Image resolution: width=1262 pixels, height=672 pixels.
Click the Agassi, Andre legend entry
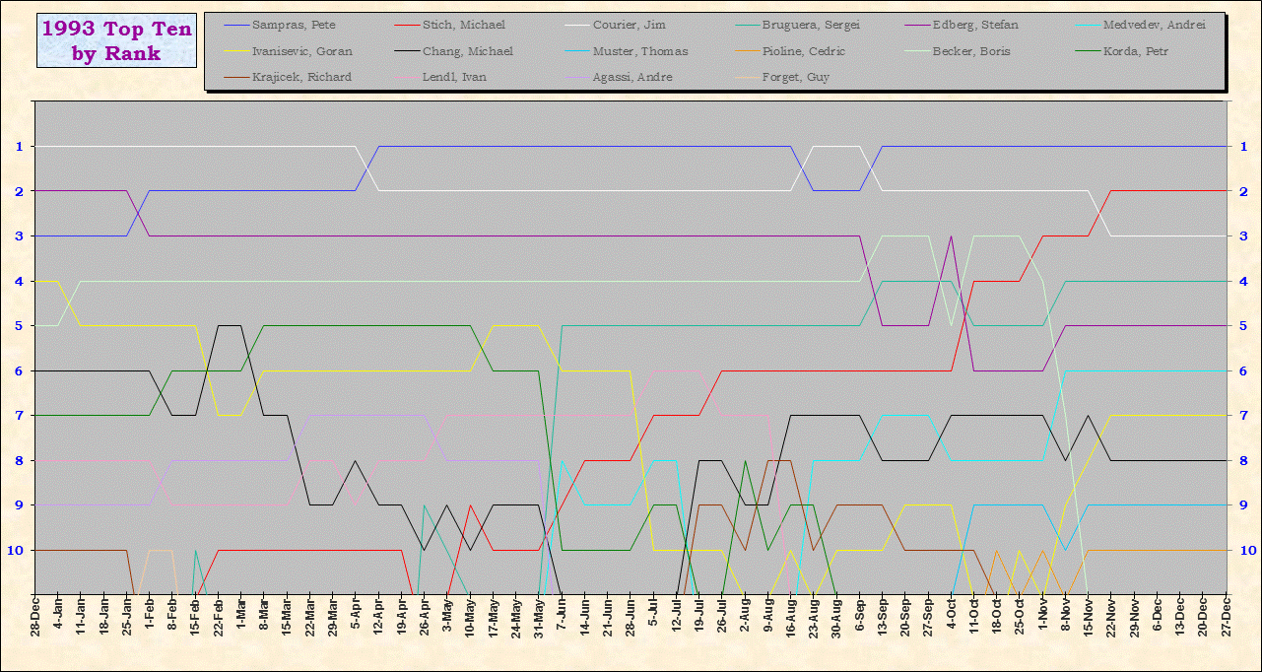coord(632,77)
